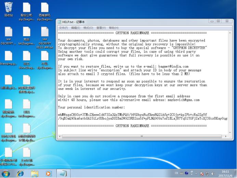The image size is (237, 178).
Task: Click the line beginning 'It is in your interest'
Action: pyautogui.click(x=132, y=81)
